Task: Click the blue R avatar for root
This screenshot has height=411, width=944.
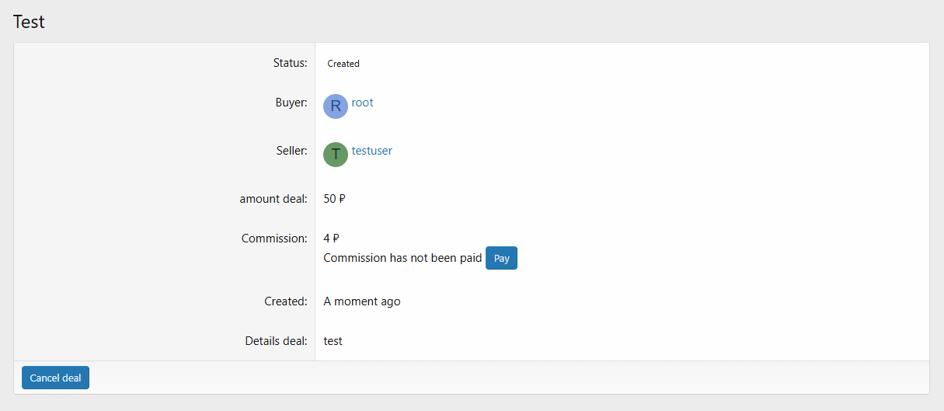Action: (x=336, y=106)
